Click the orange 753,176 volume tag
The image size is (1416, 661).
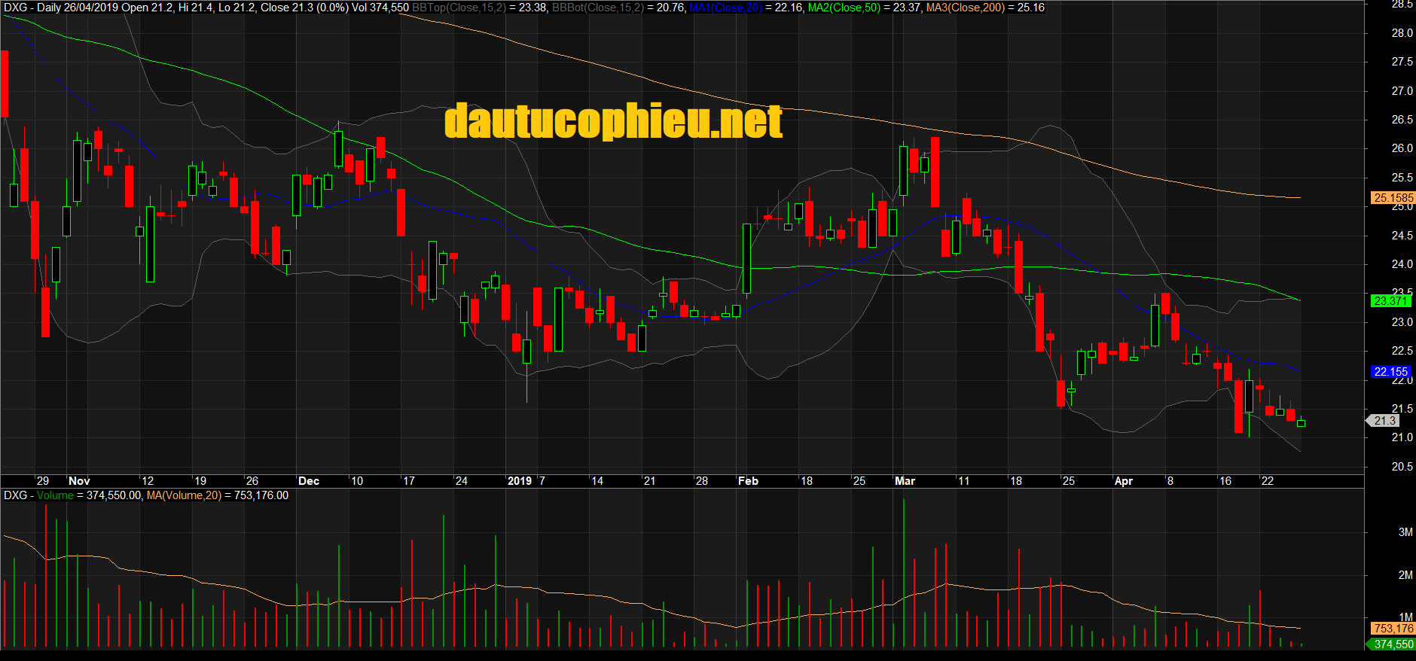pyautogui.click(x=1393, y=628)
